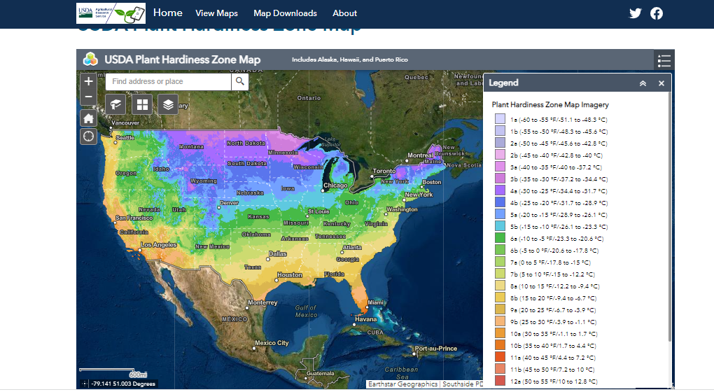Go to the Home menu item
Viewport: 714px width, 392px height.
pos(167,13)
